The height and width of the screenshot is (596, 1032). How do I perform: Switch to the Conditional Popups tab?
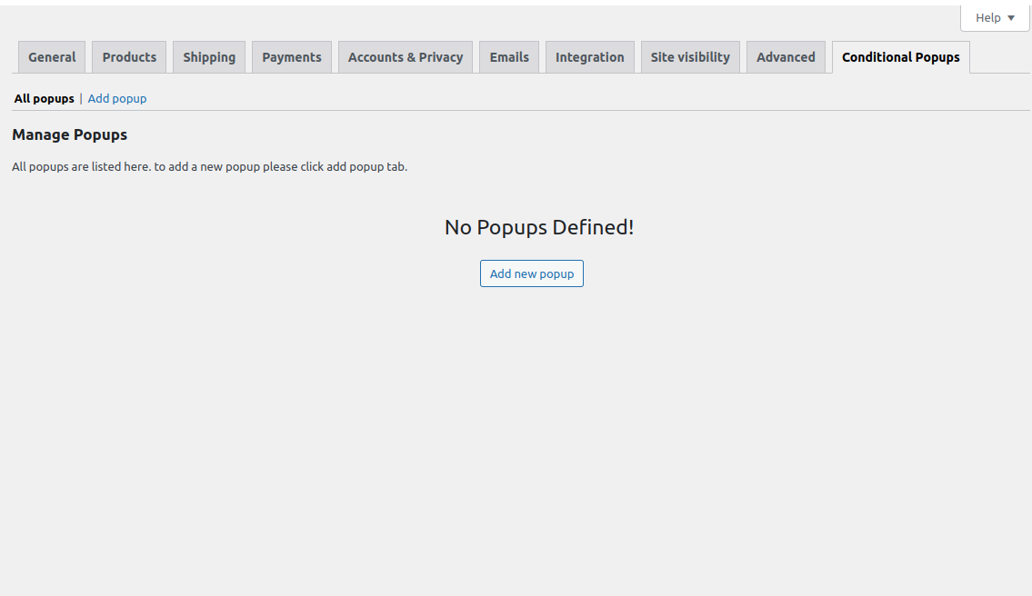click(x=899, y=56)
